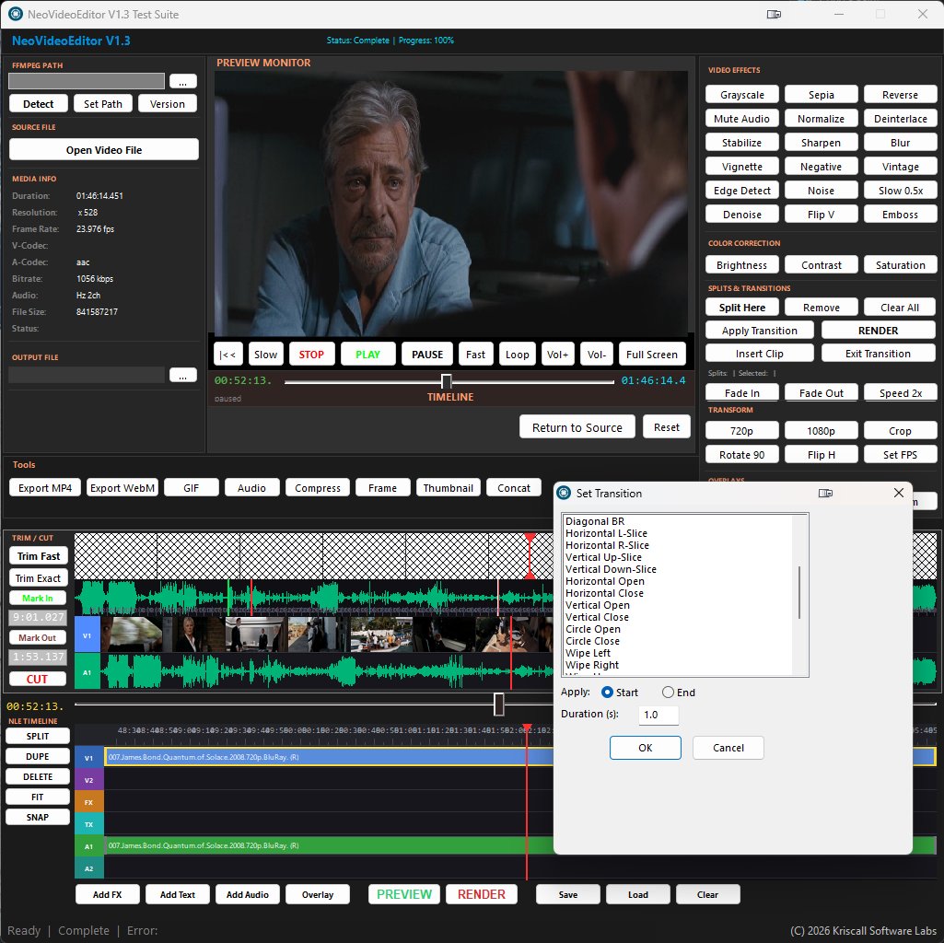
Task: Select Wipe Left transition in list
Action: click(x=588, y=653)
